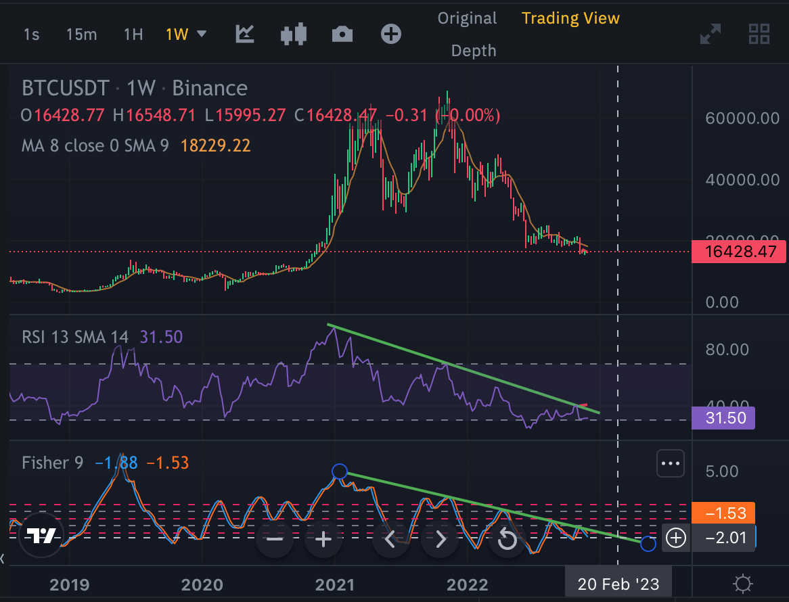The width and height of the screenshot is (789, 602).
Task: Click the 2020 time axis label
Action: pos(202,585)
